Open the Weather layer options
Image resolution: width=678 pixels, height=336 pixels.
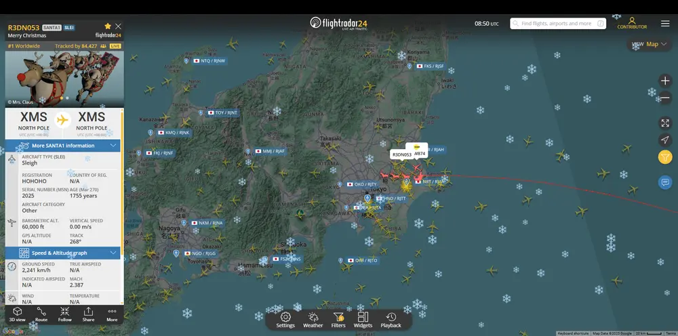(313, 320)
